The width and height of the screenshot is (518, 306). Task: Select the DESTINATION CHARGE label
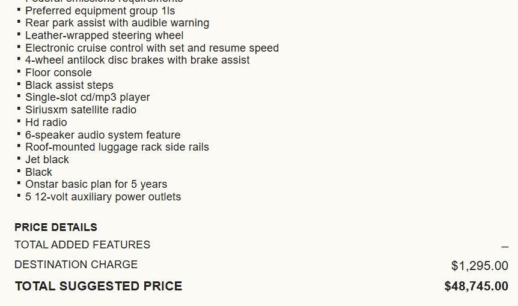click(x=76, y=265)
